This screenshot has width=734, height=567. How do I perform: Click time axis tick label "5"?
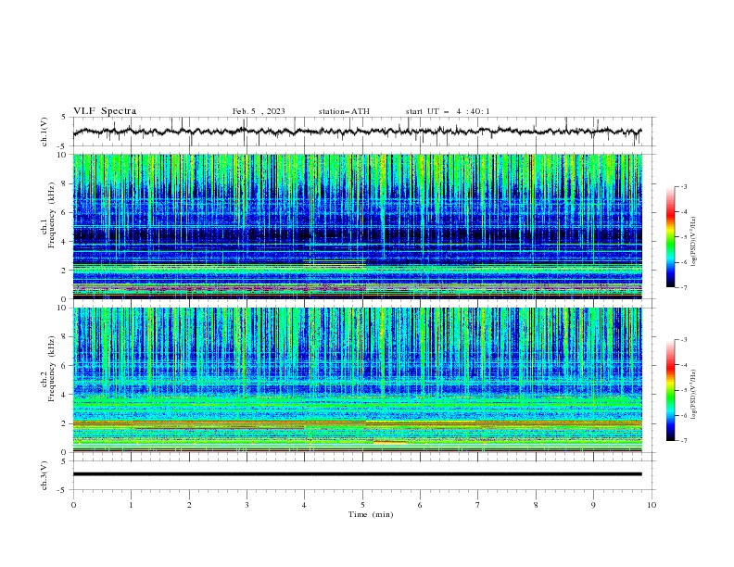[x=362, y=505]
